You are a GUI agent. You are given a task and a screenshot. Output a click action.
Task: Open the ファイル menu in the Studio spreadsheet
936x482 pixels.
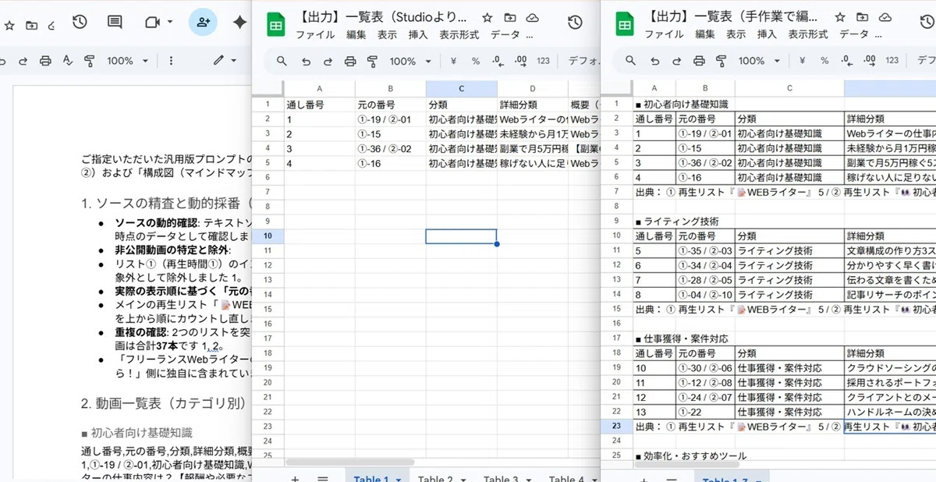point(315,34)
